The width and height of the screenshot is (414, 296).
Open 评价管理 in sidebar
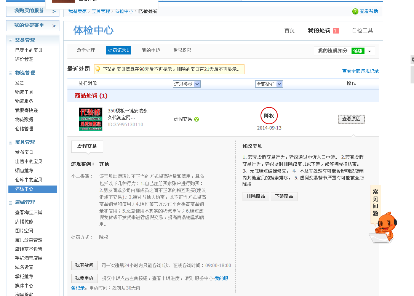pyautogui.click(x=24, y=59)
